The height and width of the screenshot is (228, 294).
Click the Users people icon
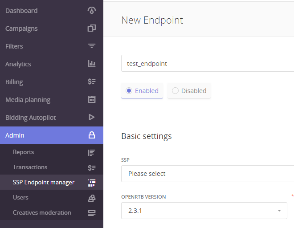click(x=92, y=198)
